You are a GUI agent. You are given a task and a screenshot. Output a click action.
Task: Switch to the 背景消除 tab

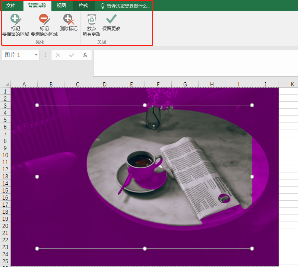37,6
